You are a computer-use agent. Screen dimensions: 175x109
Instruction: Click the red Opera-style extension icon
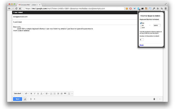pos(131,8)
